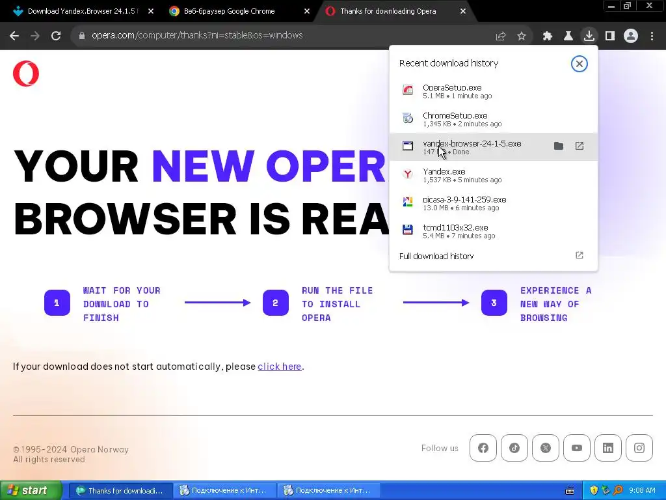Viewport: 666px width, 500px height.
Task: Close the Google Chrome tab
Action: [307, 12]
